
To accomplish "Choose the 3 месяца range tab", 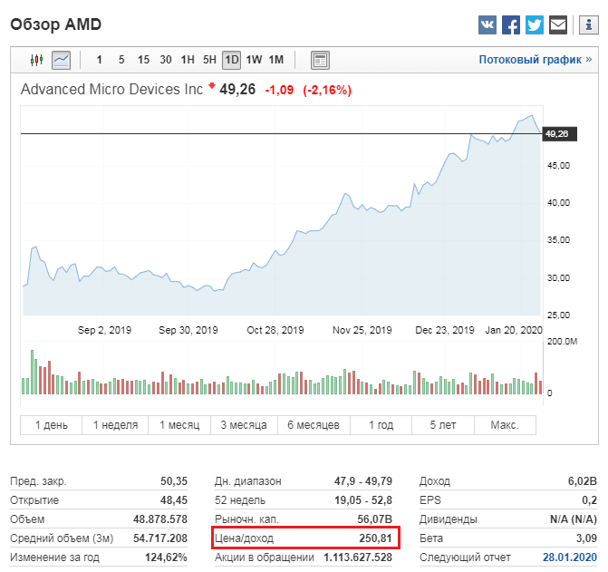I will tap(244, 425).
